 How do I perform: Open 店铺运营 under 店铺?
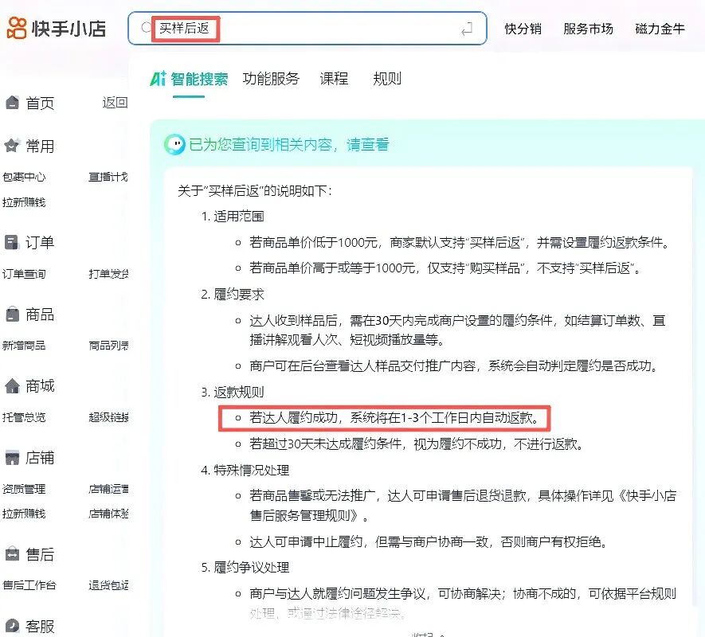pos(108,489)
